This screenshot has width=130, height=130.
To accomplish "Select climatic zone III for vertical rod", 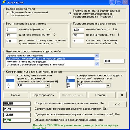I will (10, 83).
